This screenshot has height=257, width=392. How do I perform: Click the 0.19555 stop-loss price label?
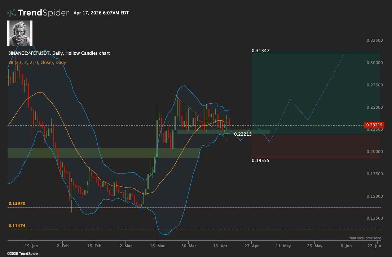click(x=260, y=160)
